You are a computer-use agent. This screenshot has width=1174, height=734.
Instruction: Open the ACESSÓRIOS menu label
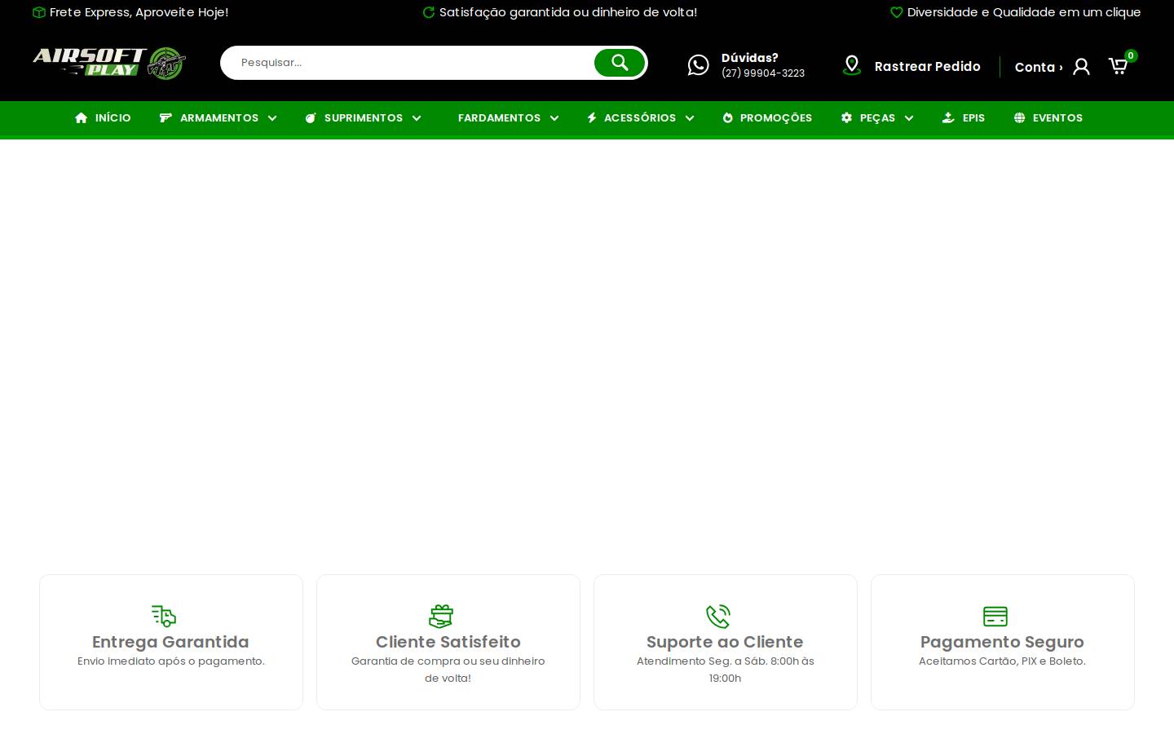tap(640, 118)
